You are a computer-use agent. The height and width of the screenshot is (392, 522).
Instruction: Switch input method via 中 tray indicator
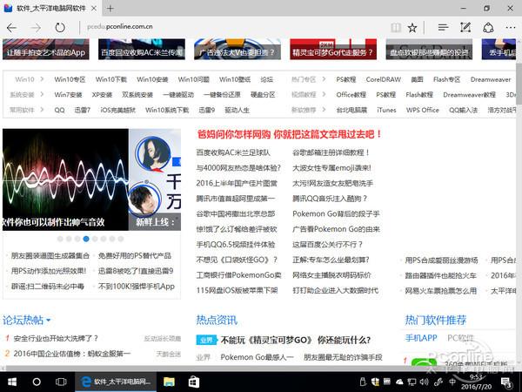pyautogui.click(x=452, y=382)
